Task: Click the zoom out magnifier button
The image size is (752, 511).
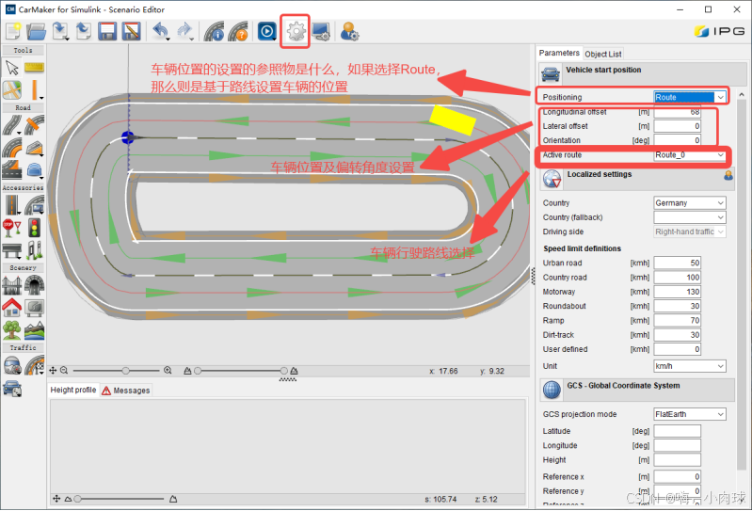Action: coord(64,371)
